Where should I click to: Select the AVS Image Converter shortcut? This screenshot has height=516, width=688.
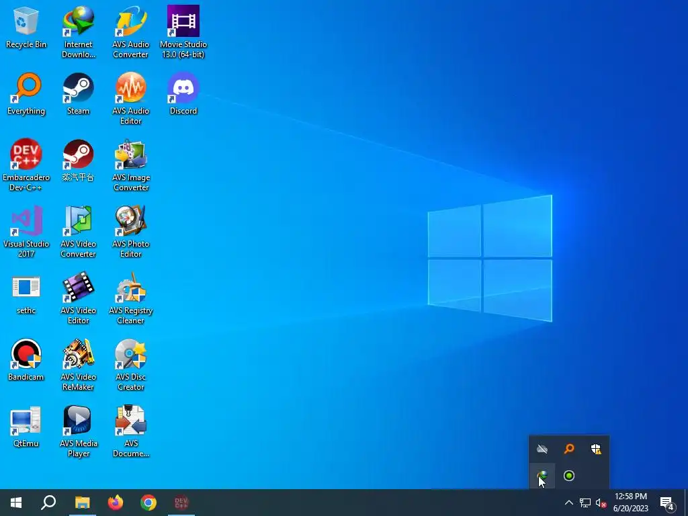(x=131, y=165)
